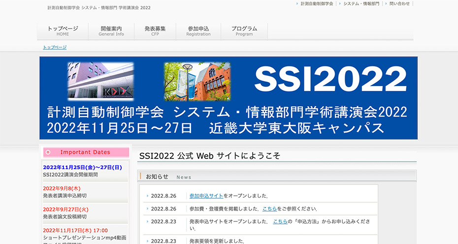Visit the 計測自動制御学会 header link

[x=317, y=4]
